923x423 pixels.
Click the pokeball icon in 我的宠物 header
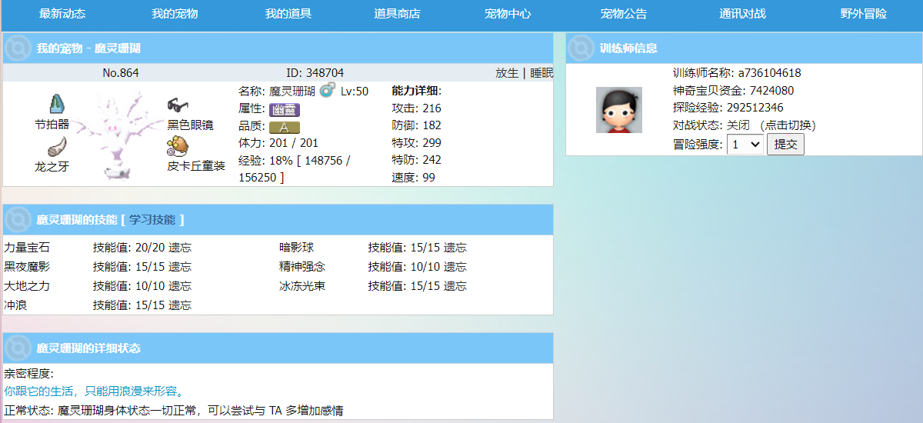tap(18, 48)
